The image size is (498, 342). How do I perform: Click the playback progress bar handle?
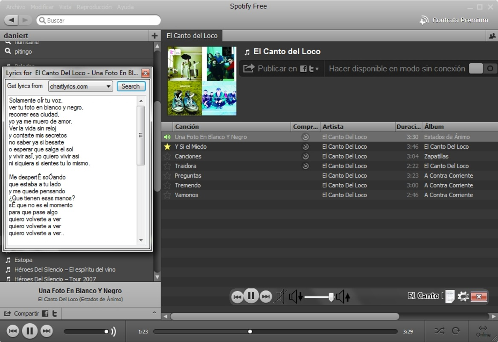click(x=250, y=331)
